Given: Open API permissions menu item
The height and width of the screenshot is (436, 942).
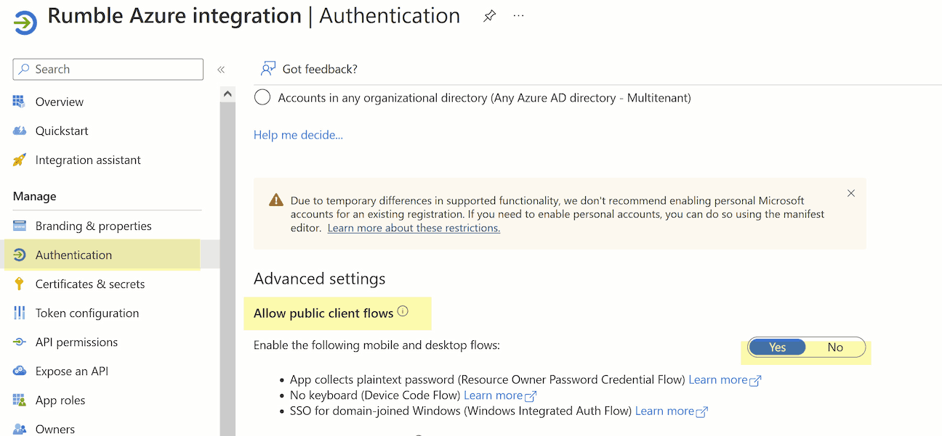Looking at the screenshot, I should pyautogui.click(x=76, y=342).
